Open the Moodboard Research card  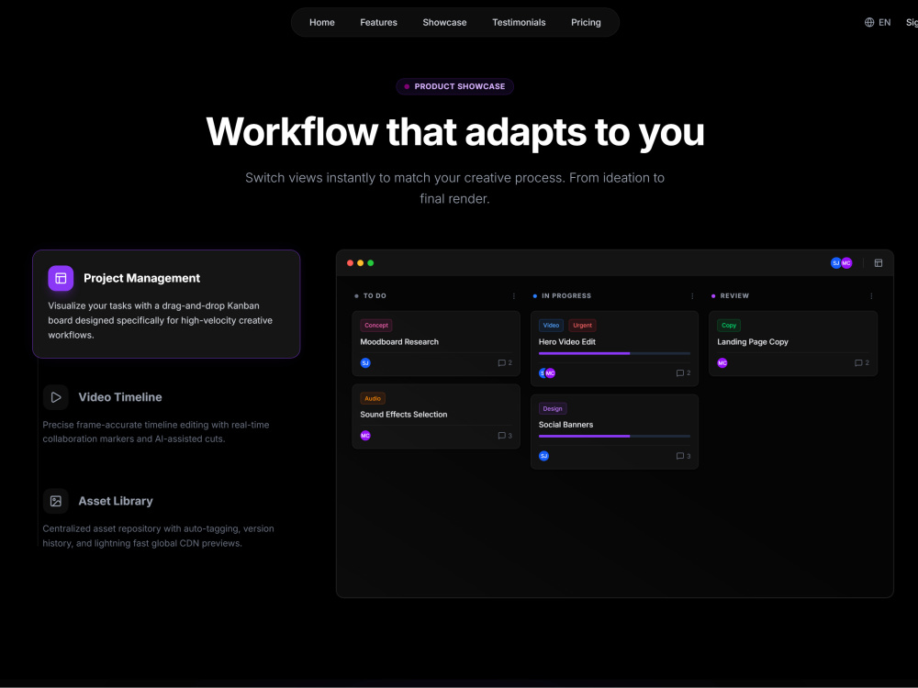tap(436, 343)
